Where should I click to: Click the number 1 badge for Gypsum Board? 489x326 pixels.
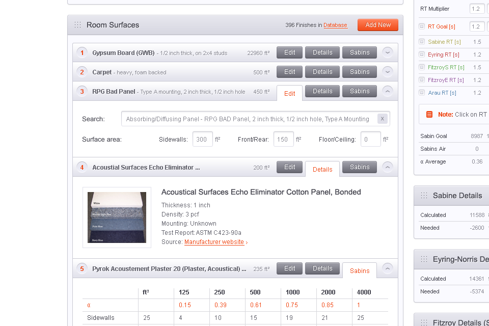point(82,52)
